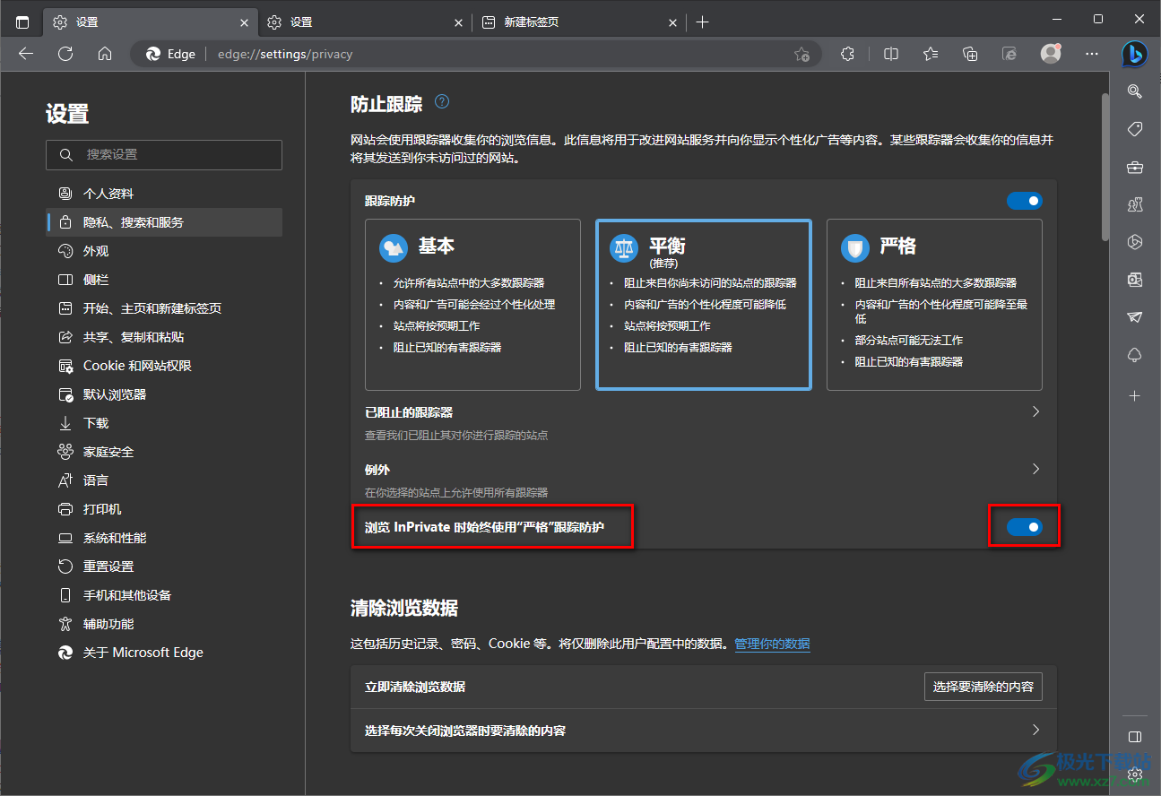The height and width of the screenshot is (796, 1161).
Task: Open the tab actions menu icon
Action: click(x=22, y=22)
